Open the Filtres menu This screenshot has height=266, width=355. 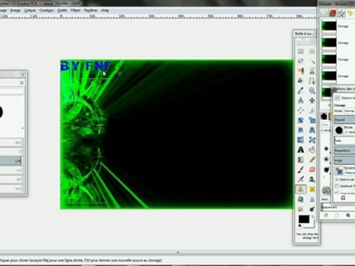pos(75,10)
